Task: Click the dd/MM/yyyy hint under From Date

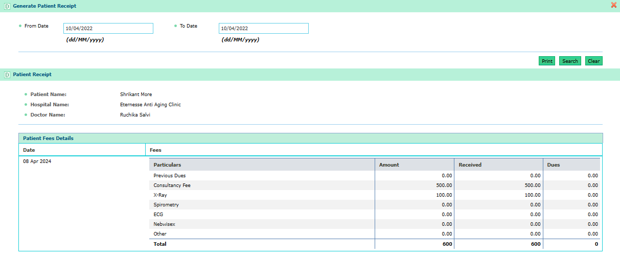Action: tap(85, 39)
